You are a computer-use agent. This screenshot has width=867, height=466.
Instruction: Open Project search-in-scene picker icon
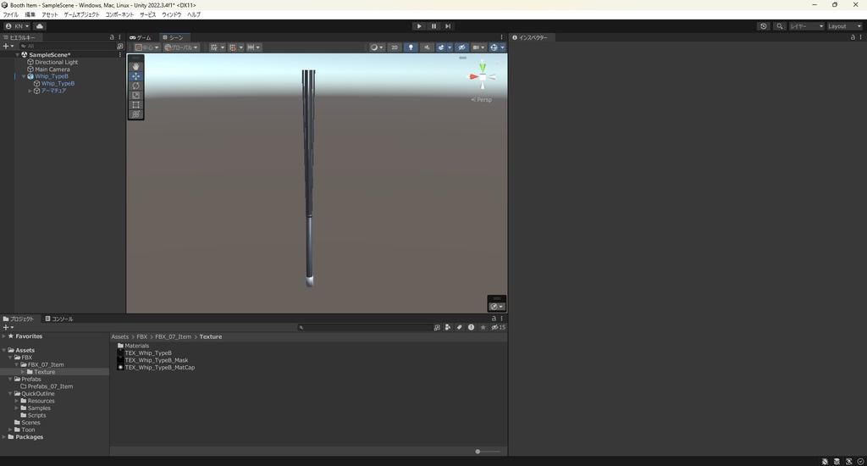point(437,327)
